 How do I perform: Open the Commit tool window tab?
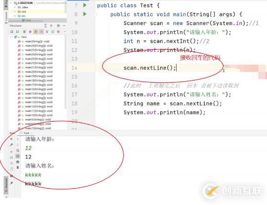tap(6, 18)
